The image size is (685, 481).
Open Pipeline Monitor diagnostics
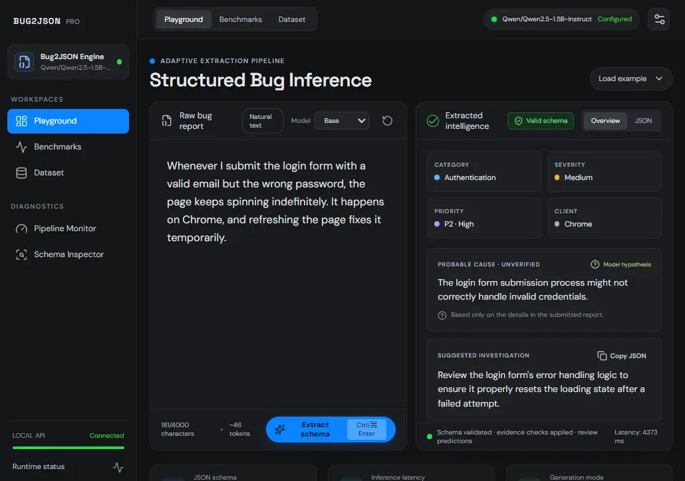(x=68, y=229)
